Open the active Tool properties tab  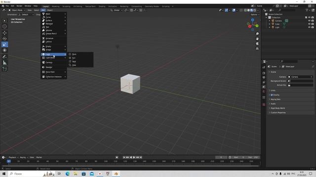(264, 67)
